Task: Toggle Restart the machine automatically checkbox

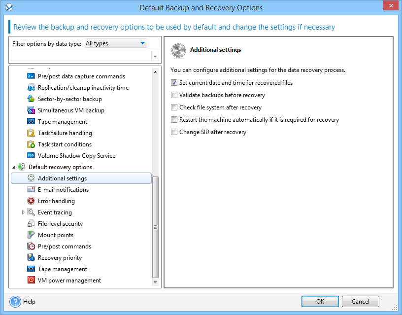Action: (x=174, y=119)
